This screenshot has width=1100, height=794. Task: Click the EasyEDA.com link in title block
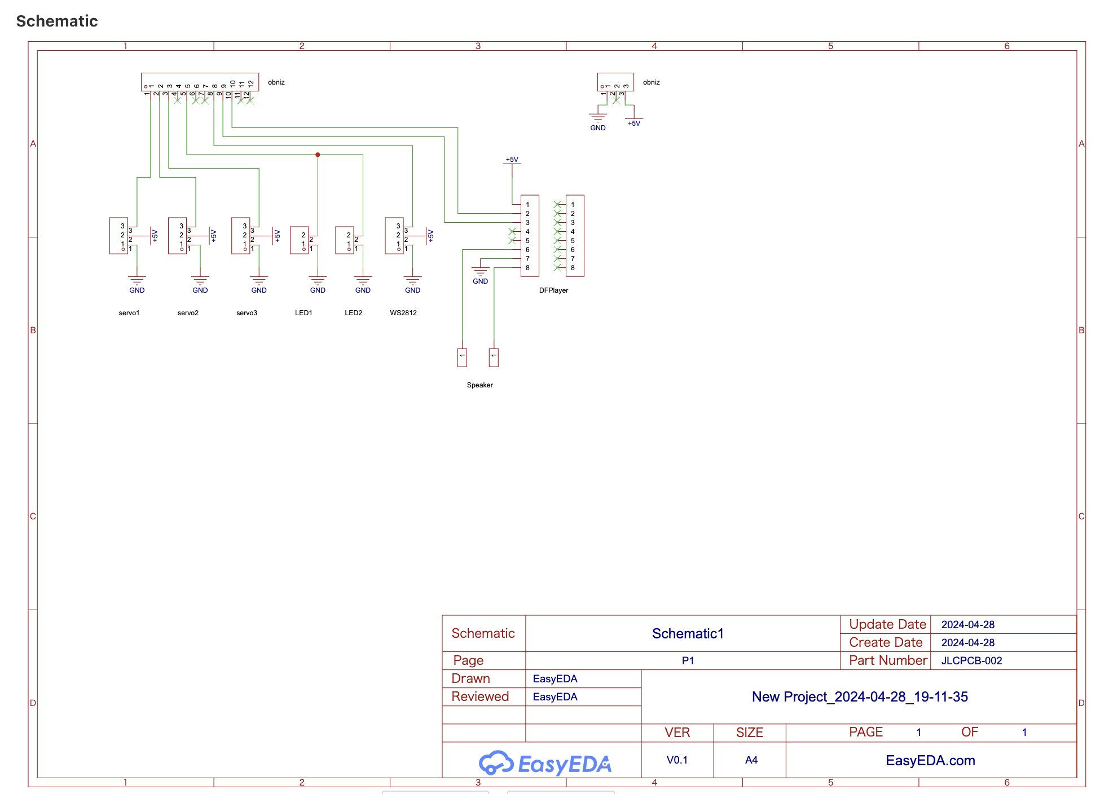click(930, 760)
